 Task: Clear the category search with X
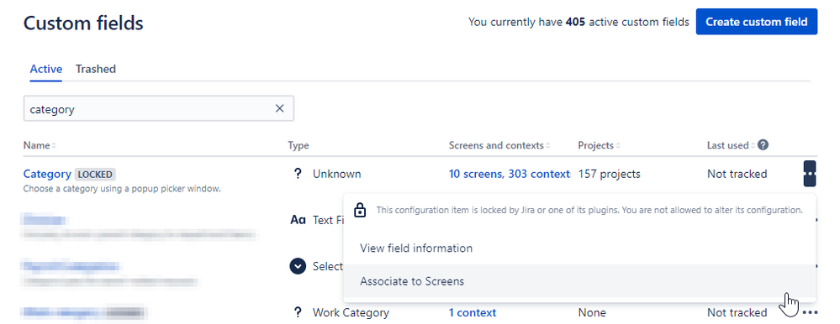pos(280,108)
